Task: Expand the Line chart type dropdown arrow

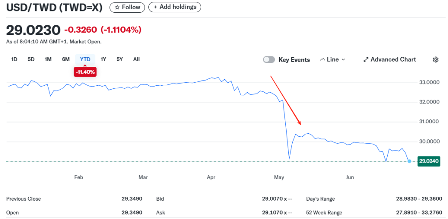Action: tap(343, 59)
